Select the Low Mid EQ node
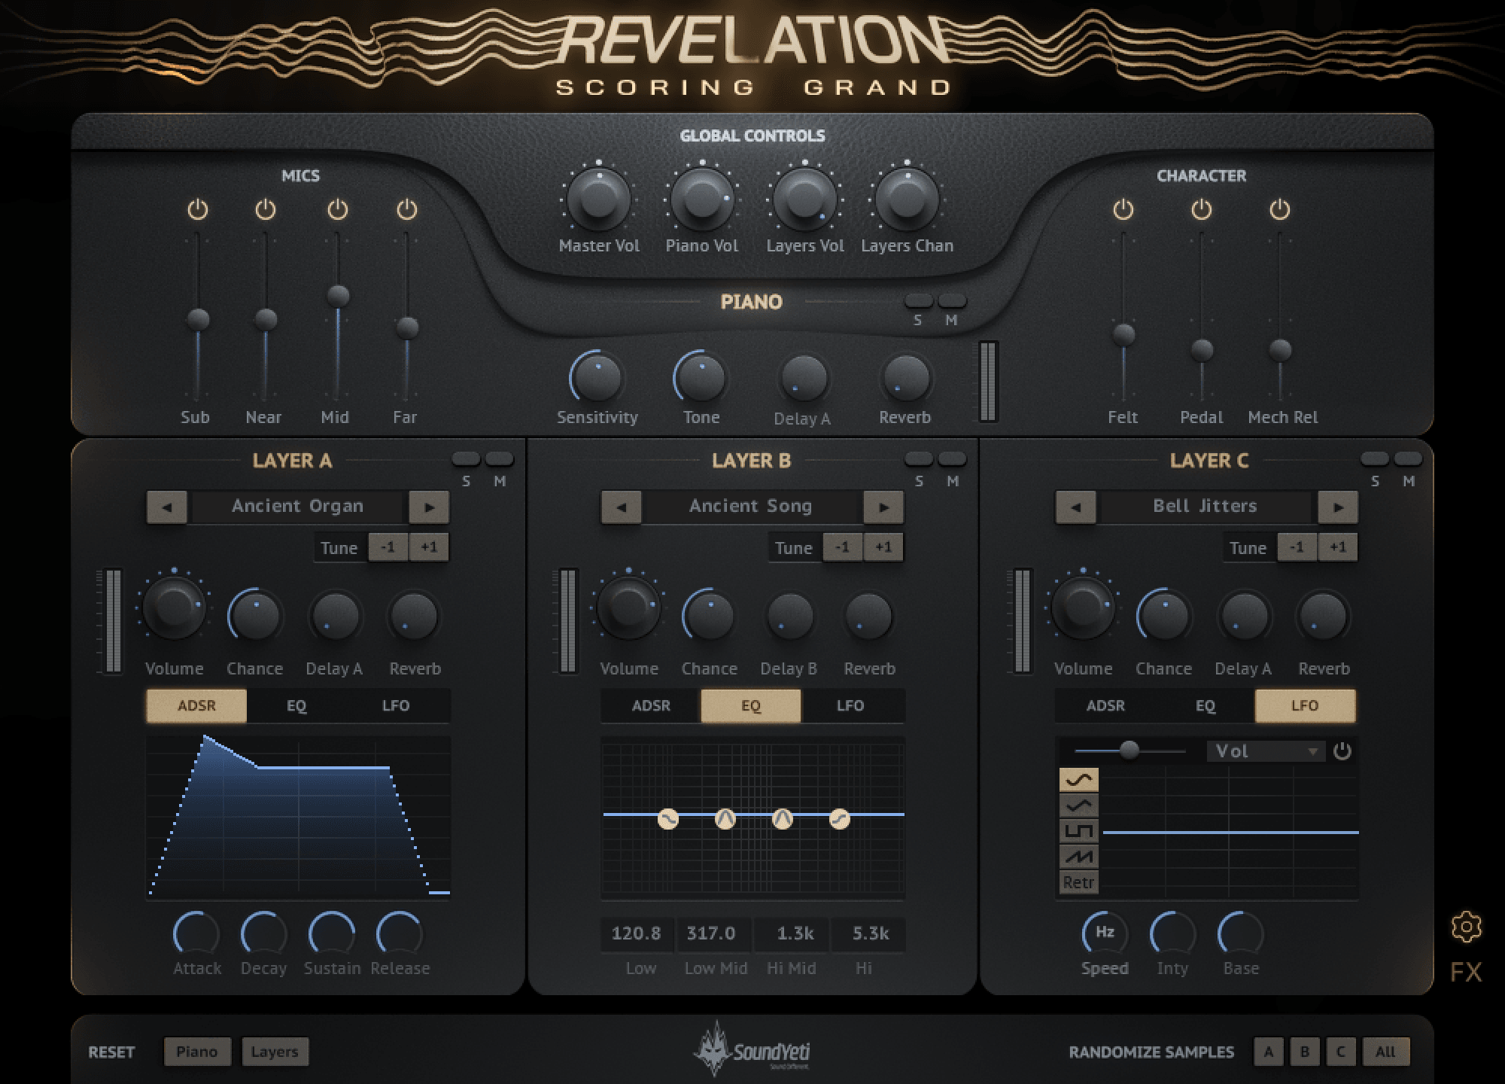The width and height of the screenshot is (1505, 1084). [x=725, y=819]
